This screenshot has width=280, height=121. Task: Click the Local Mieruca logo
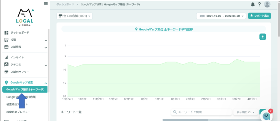(25, 17)
